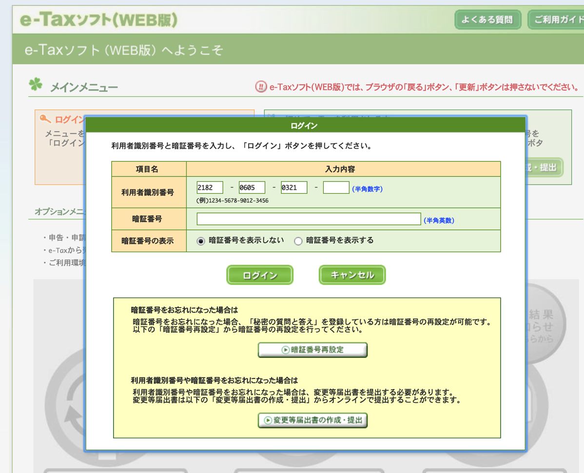Click the メインメニュー heading
Viewport: 584px width, 473px height.
pyautogui.click(x=84, y=87)
